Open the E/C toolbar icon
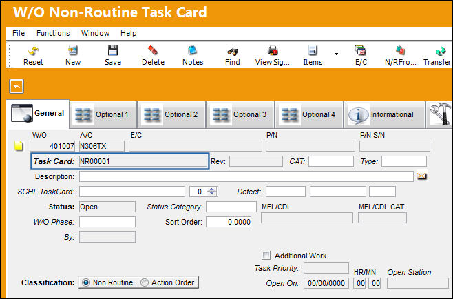 pyautogui.click(x=361, y=55)
